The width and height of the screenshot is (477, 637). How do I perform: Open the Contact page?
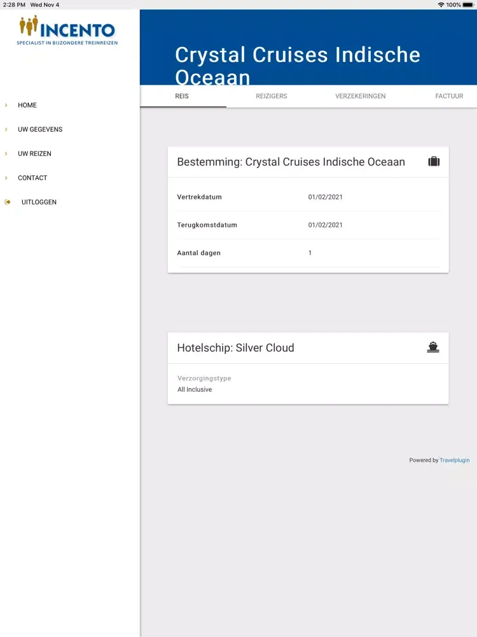tap(32, 178)
